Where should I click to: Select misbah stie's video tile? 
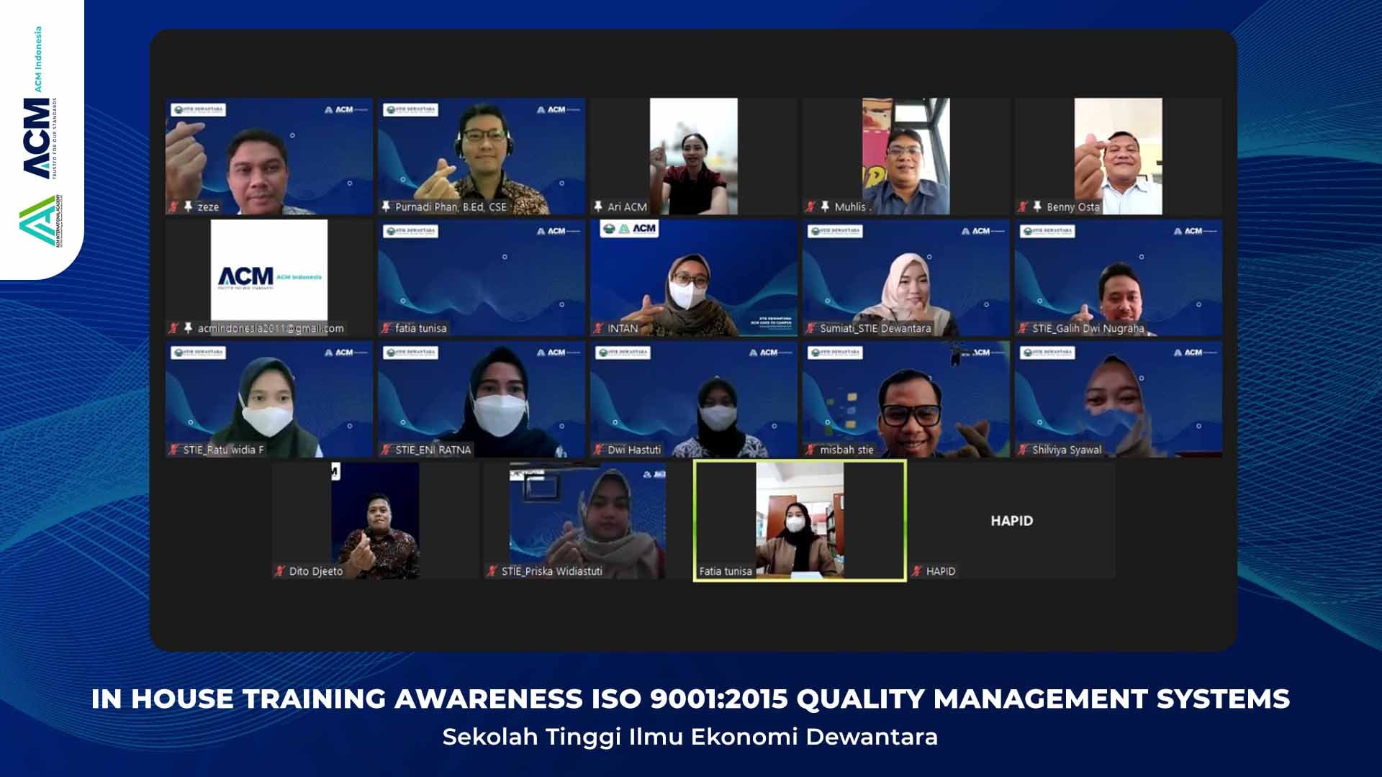coord(906,399)
